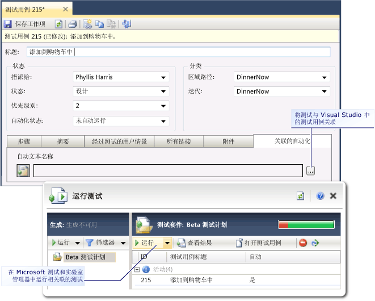Click the copy work item icon
Image resolution: width=375 pixels, height=301 pixels.
click(99, 24)
